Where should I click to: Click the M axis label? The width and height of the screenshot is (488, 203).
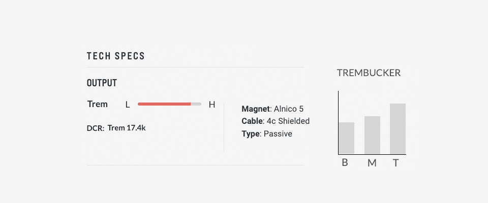tap(372, 162)
